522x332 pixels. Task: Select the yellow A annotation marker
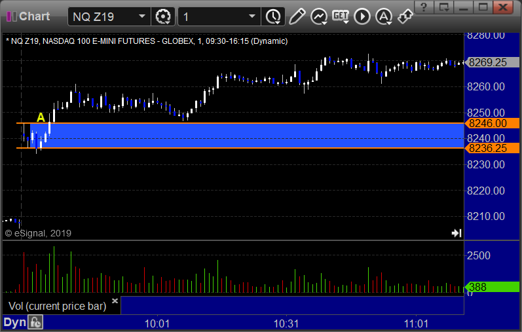(x=41, y=117)
